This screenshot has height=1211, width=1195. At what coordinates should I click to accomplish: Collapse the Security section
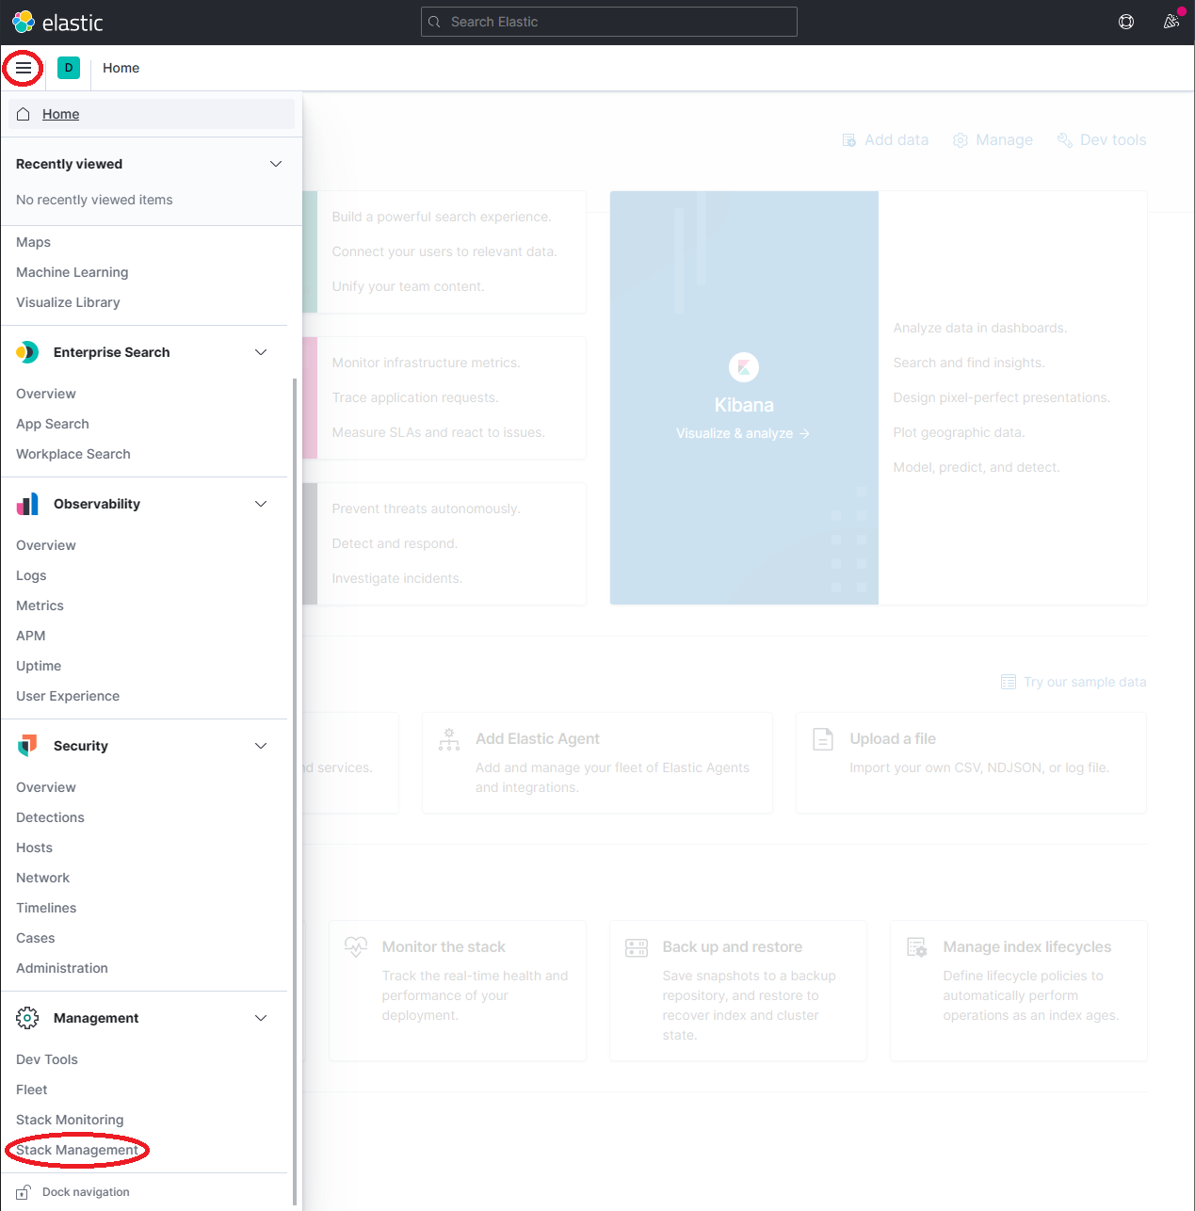[x=260, y=745]
